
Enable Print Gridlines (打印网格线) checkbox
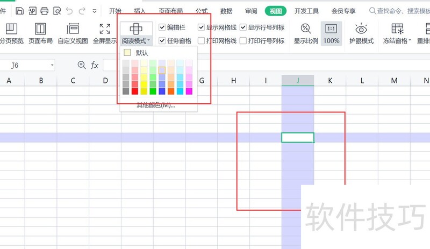201,41
